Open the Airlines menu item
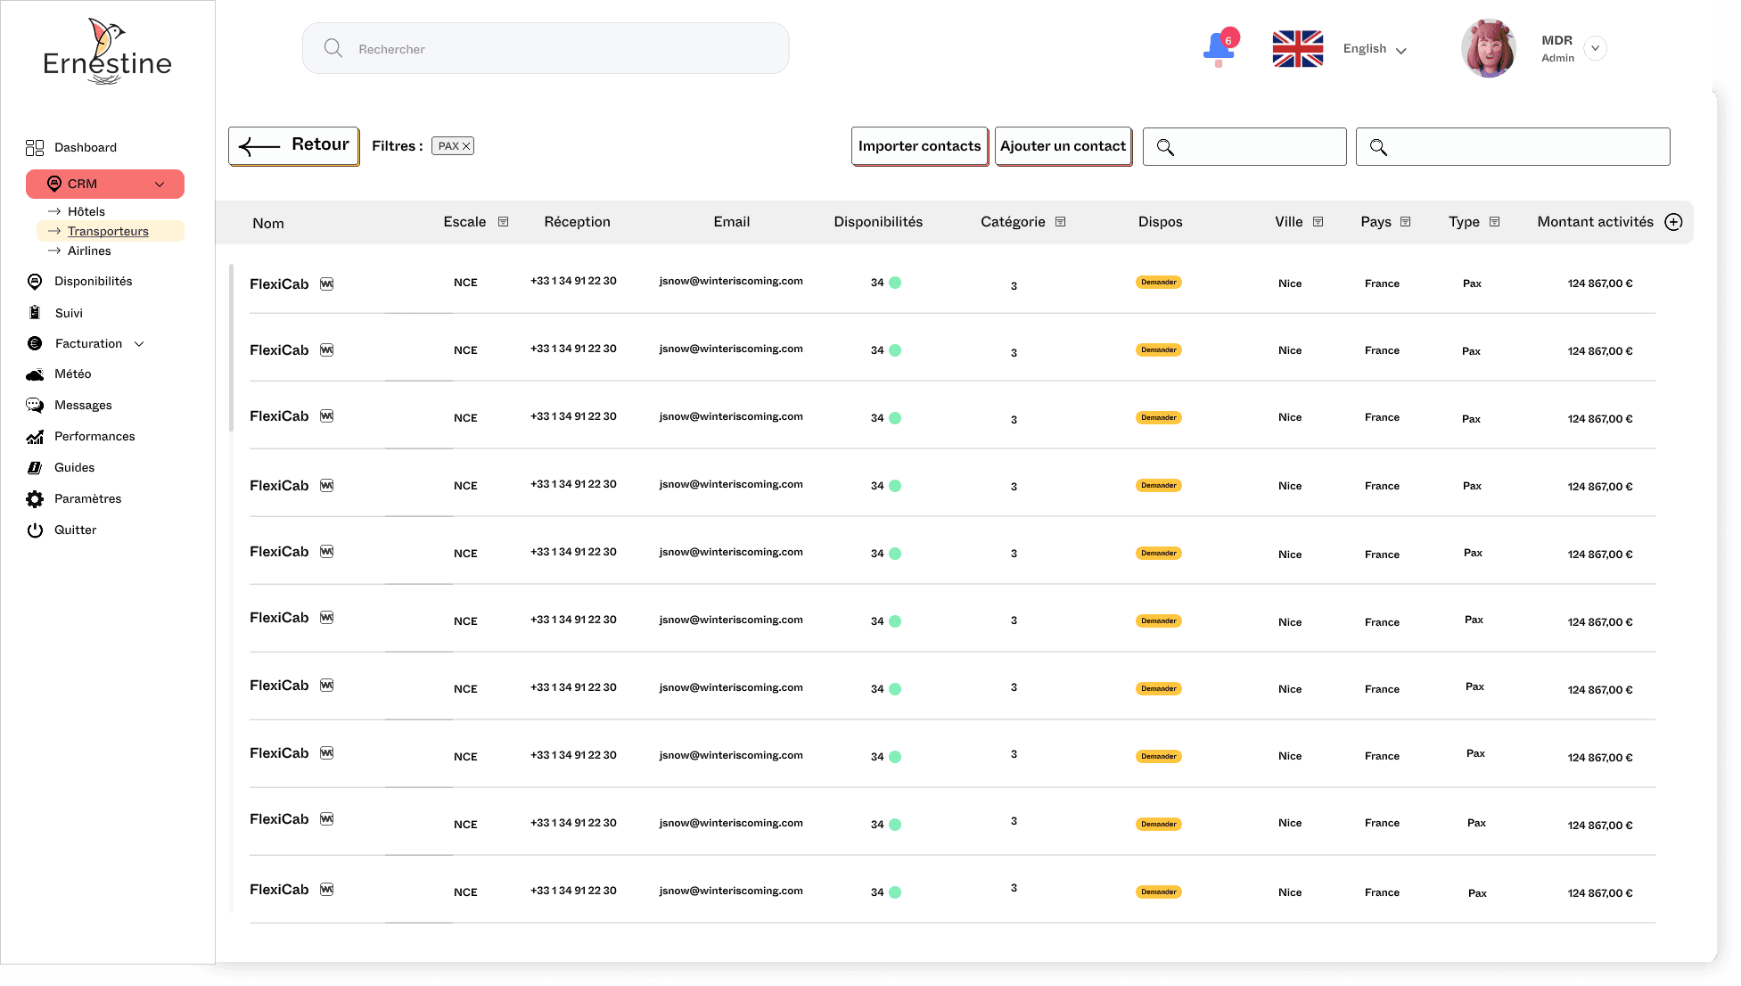The width and height of the screenshot is (1741, 986). (x=89, y=251)
